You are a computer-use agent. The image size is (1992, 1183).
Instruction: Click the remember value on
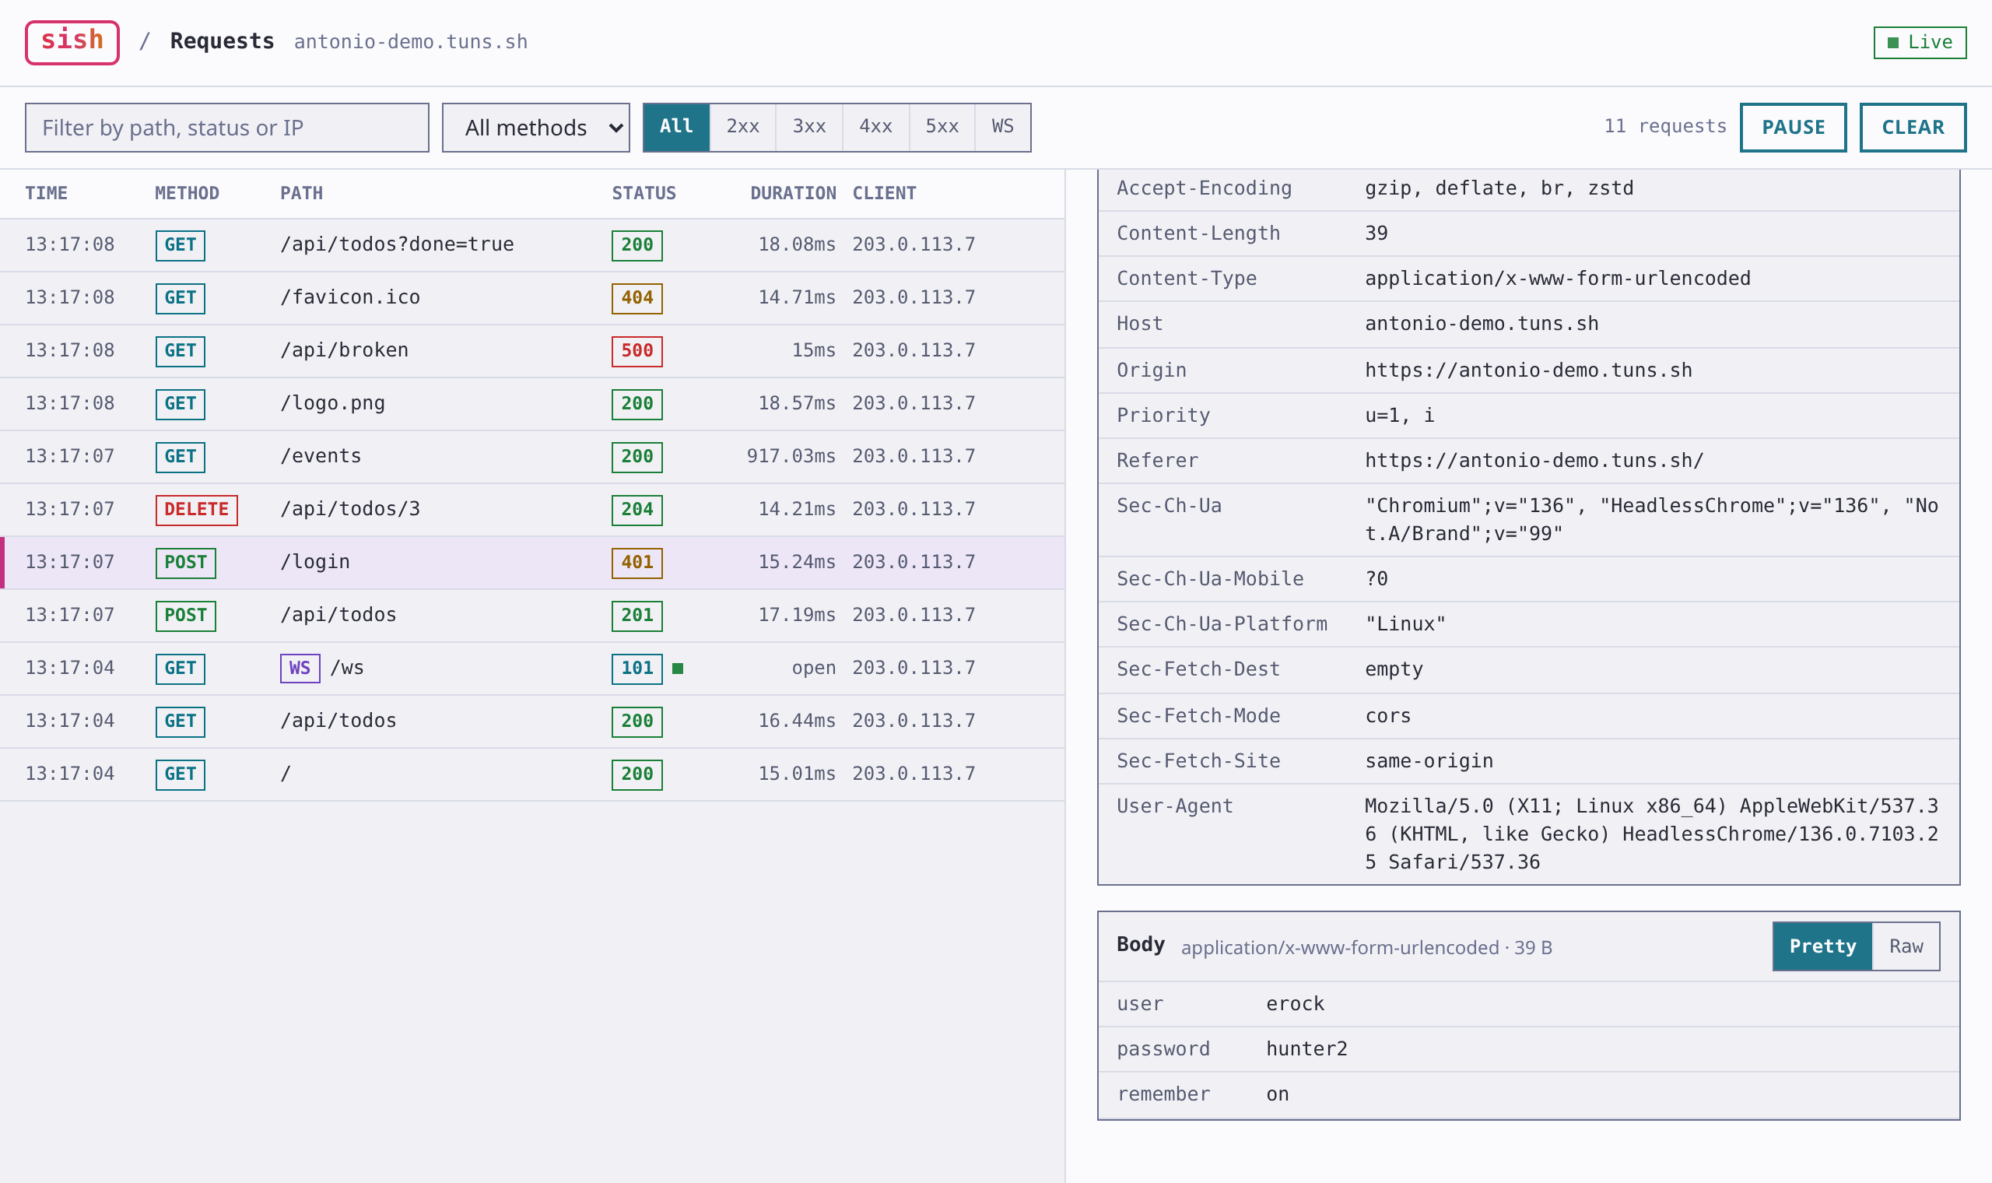click(x=1277, y=1094)
